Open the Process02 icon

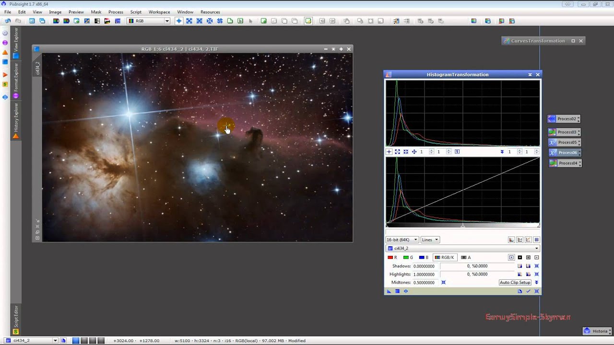(564, 119)
